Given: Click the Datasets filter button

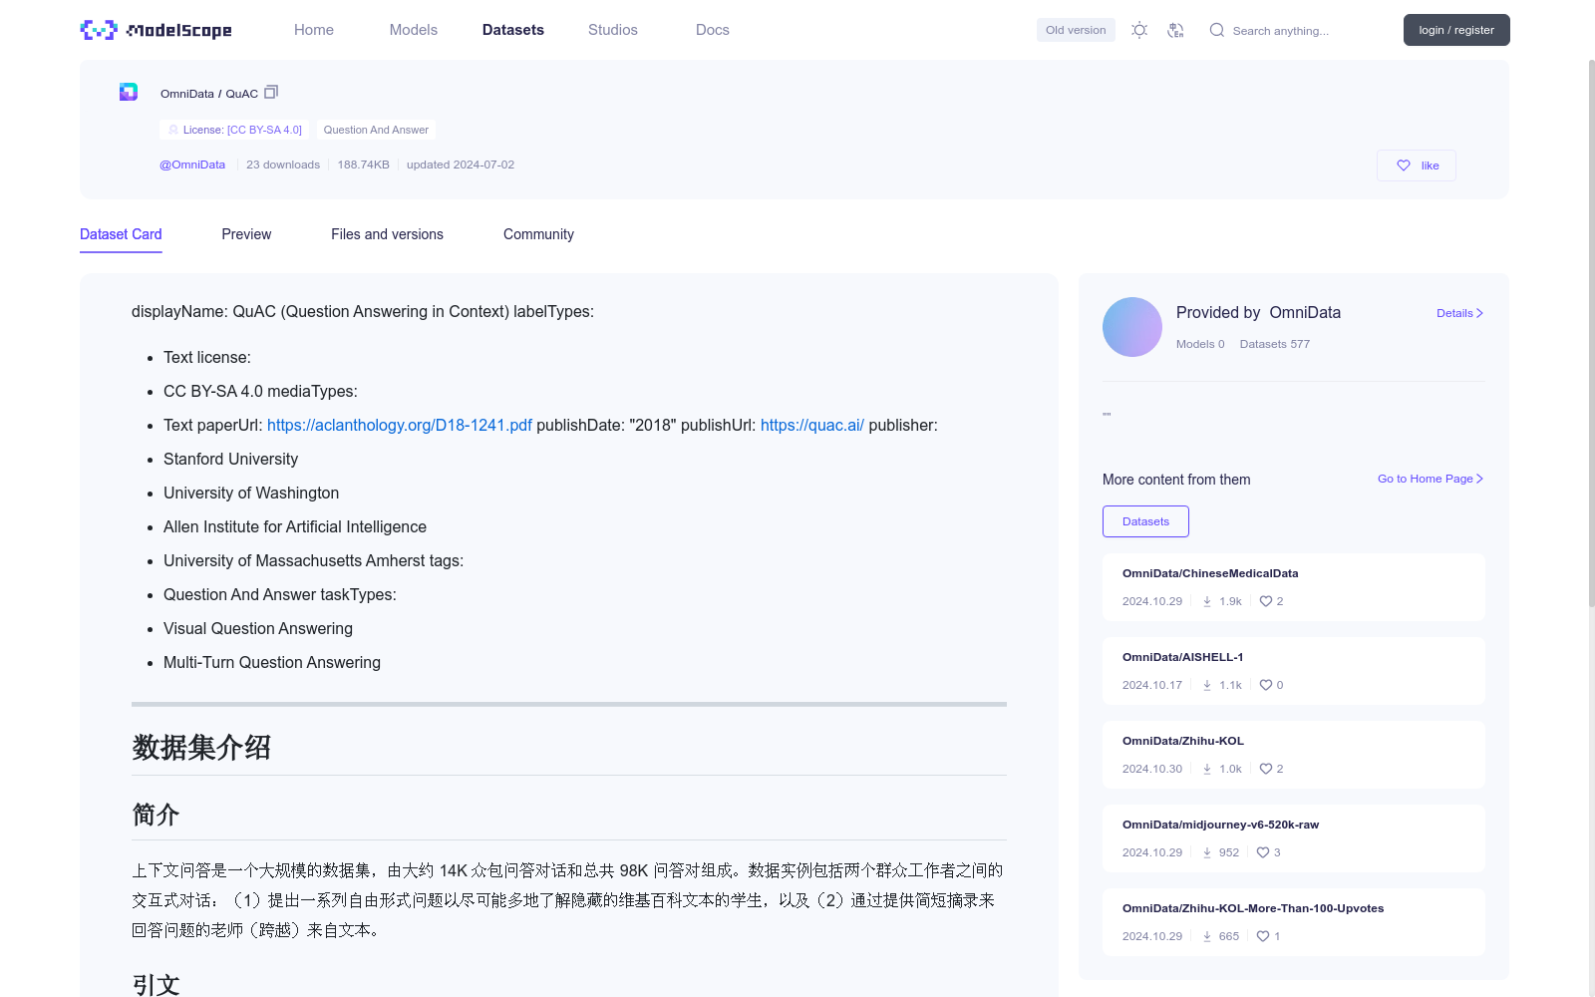Looking at the screenshot, I should (1145, 521).
